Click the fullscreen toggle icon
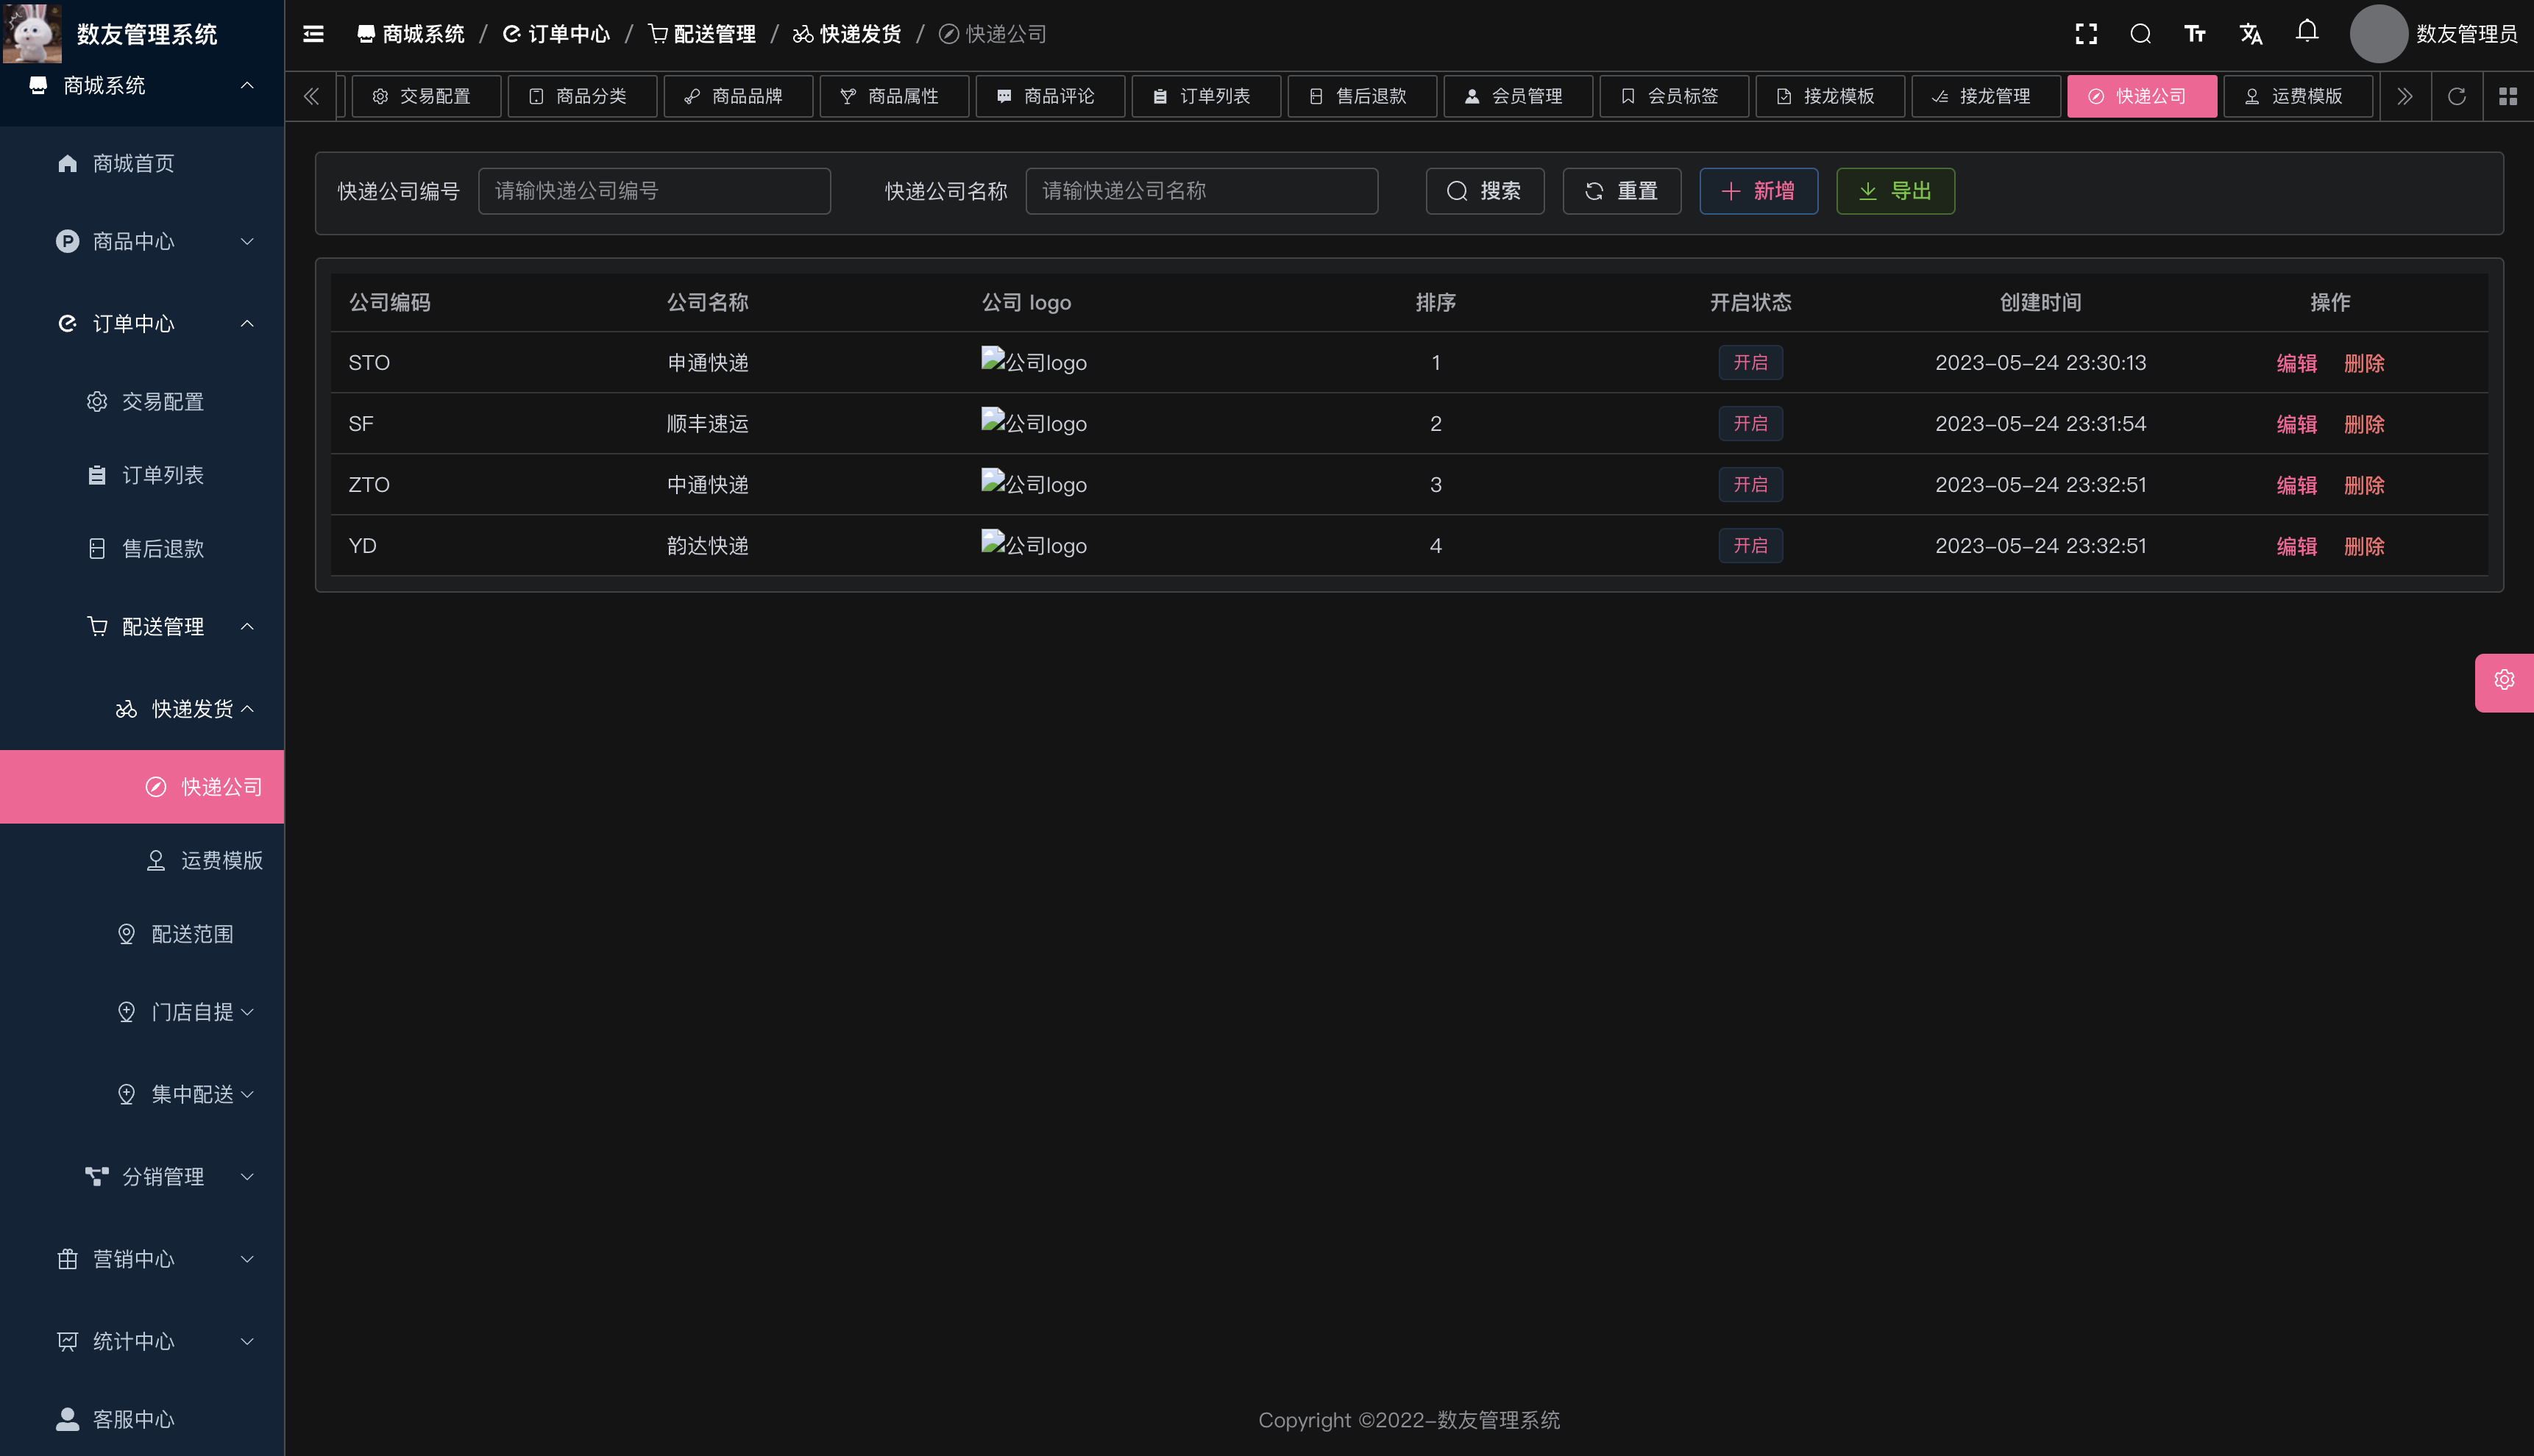Image resolution: width=2534 pixels, height=1456 pixels. (2086, 34)
